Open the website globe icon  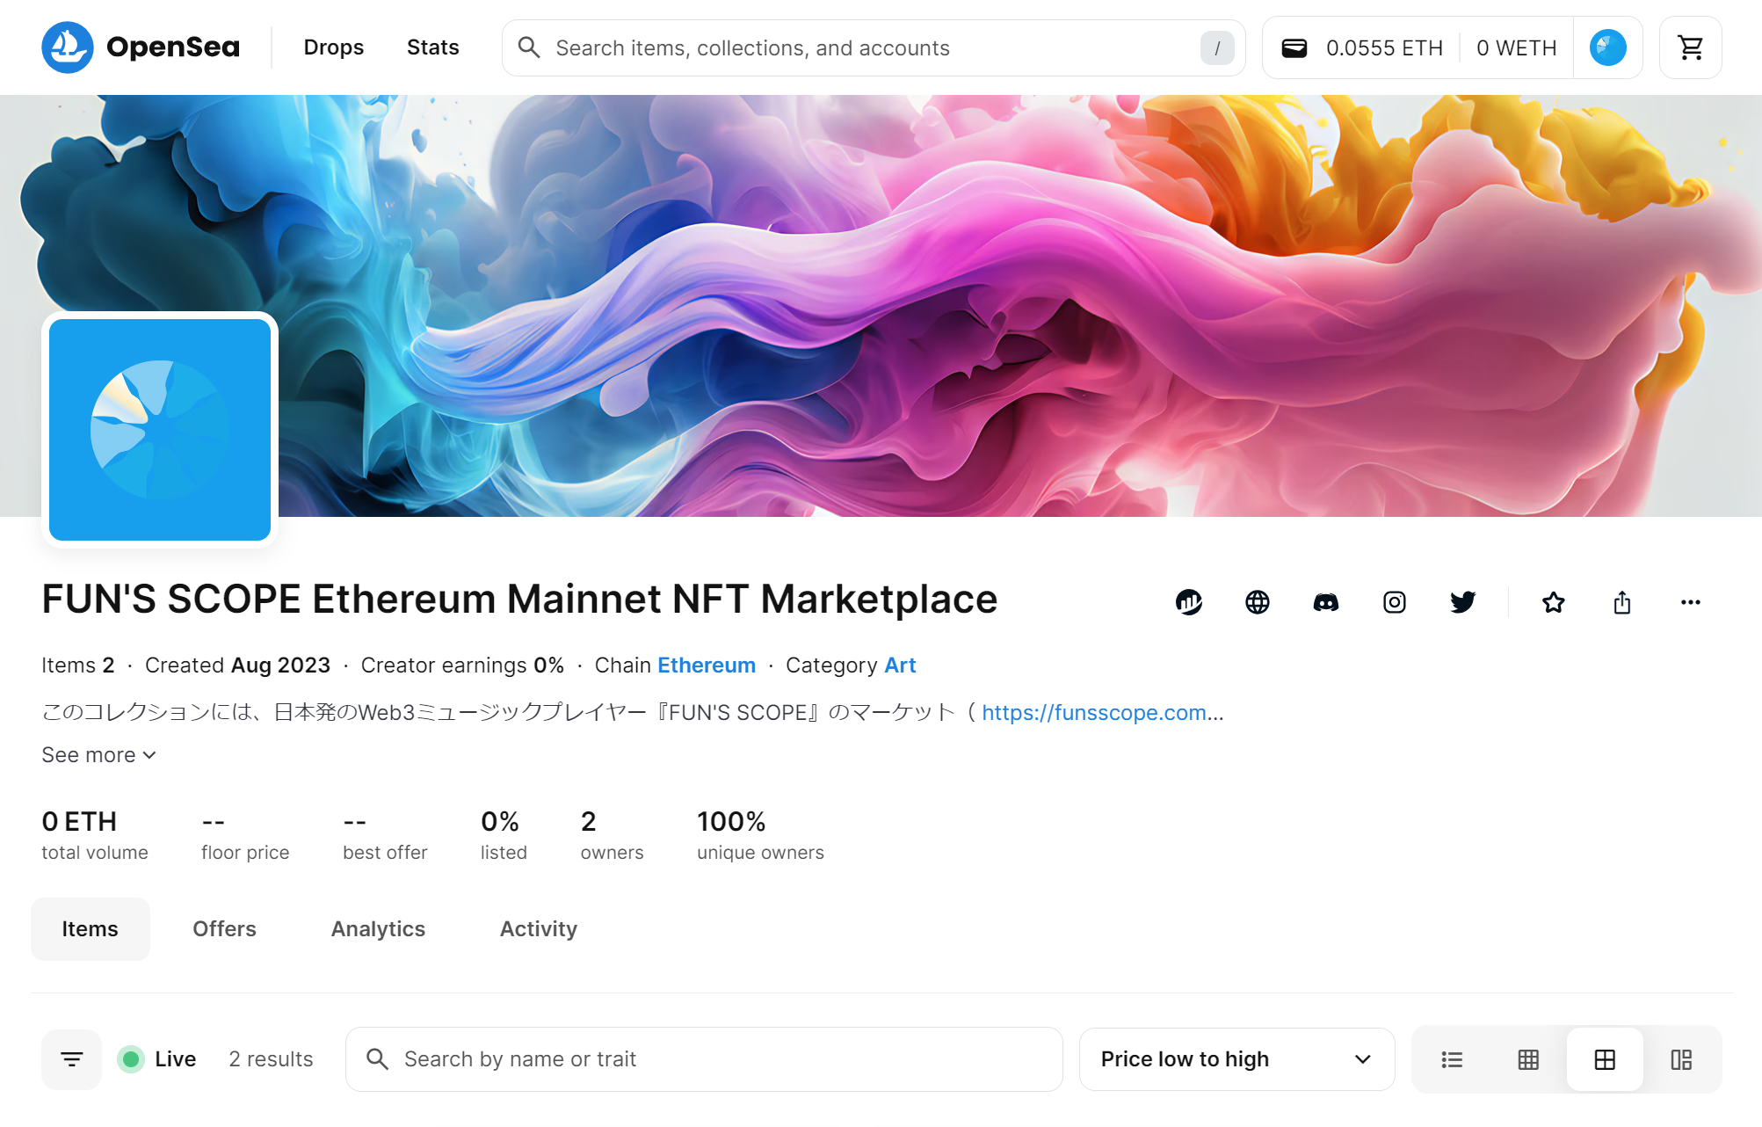1257,602
